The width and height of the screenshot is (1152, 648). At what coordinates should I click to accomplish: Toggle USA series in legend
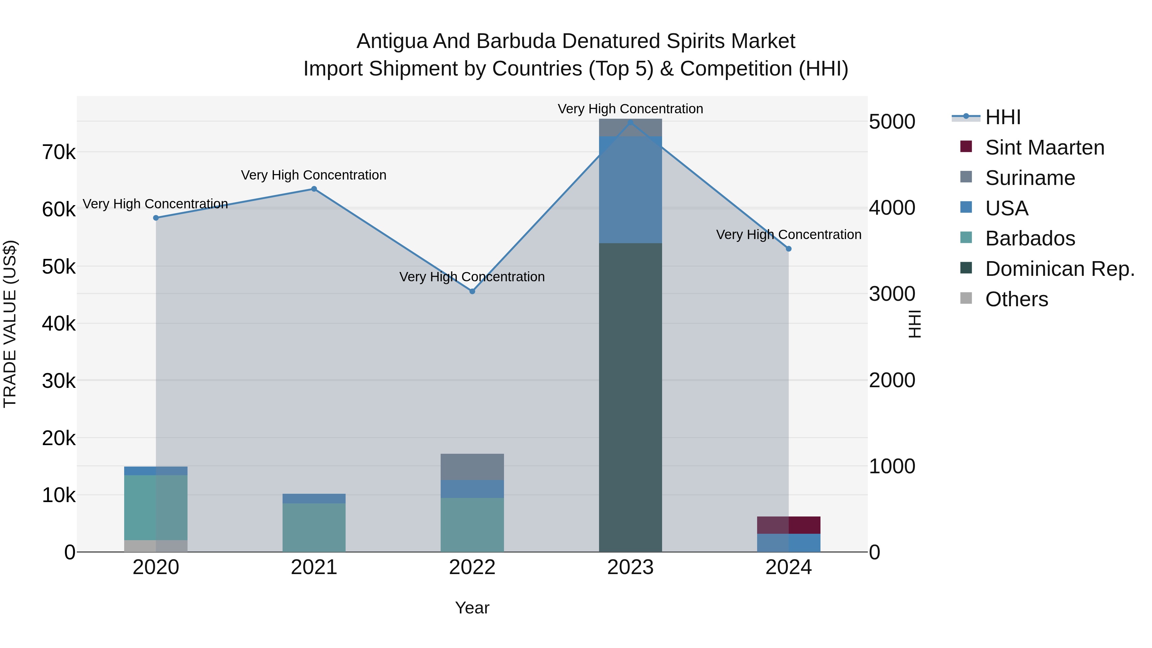[x=994, y=208]
